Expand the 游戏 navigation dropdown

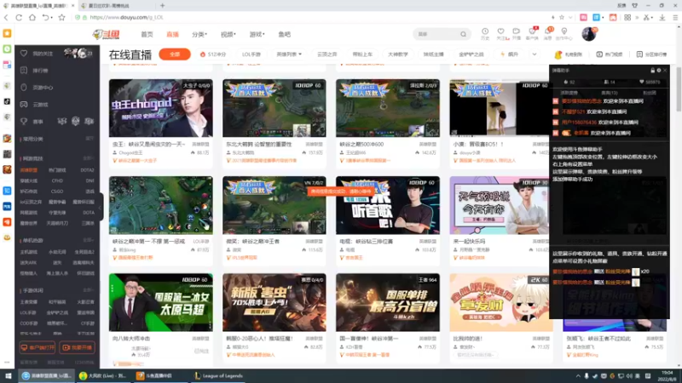pos(257,34)
